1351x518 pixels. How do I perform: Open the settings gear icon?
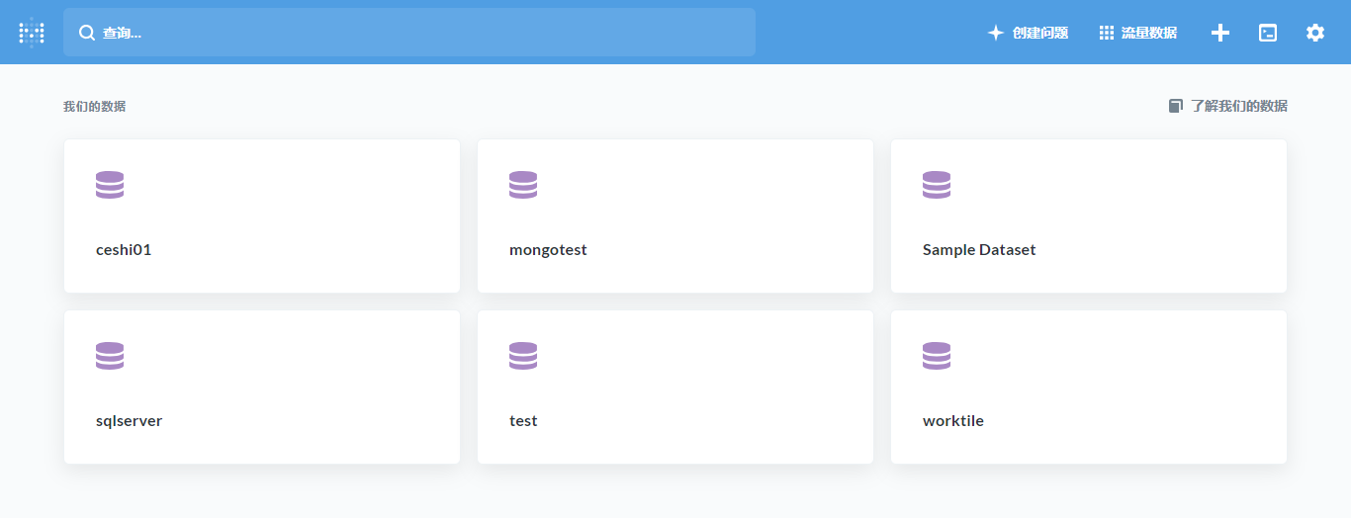pos(1314,33)
